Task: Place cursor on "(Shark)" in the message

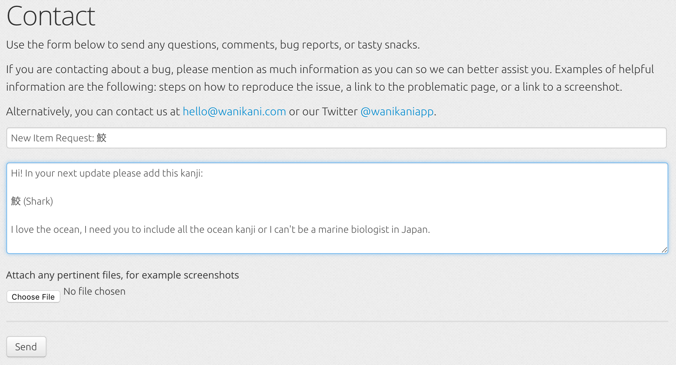Action: tap(38, 201)
